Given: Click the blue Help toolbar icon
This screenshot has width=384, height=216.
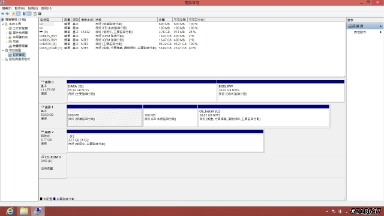Looking at the screenshot, I should (24, 14).
